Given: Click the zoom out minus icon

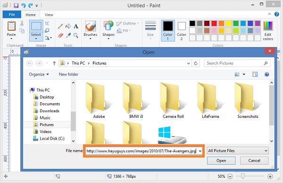Looking at the screenshot, I should [230, 176].
